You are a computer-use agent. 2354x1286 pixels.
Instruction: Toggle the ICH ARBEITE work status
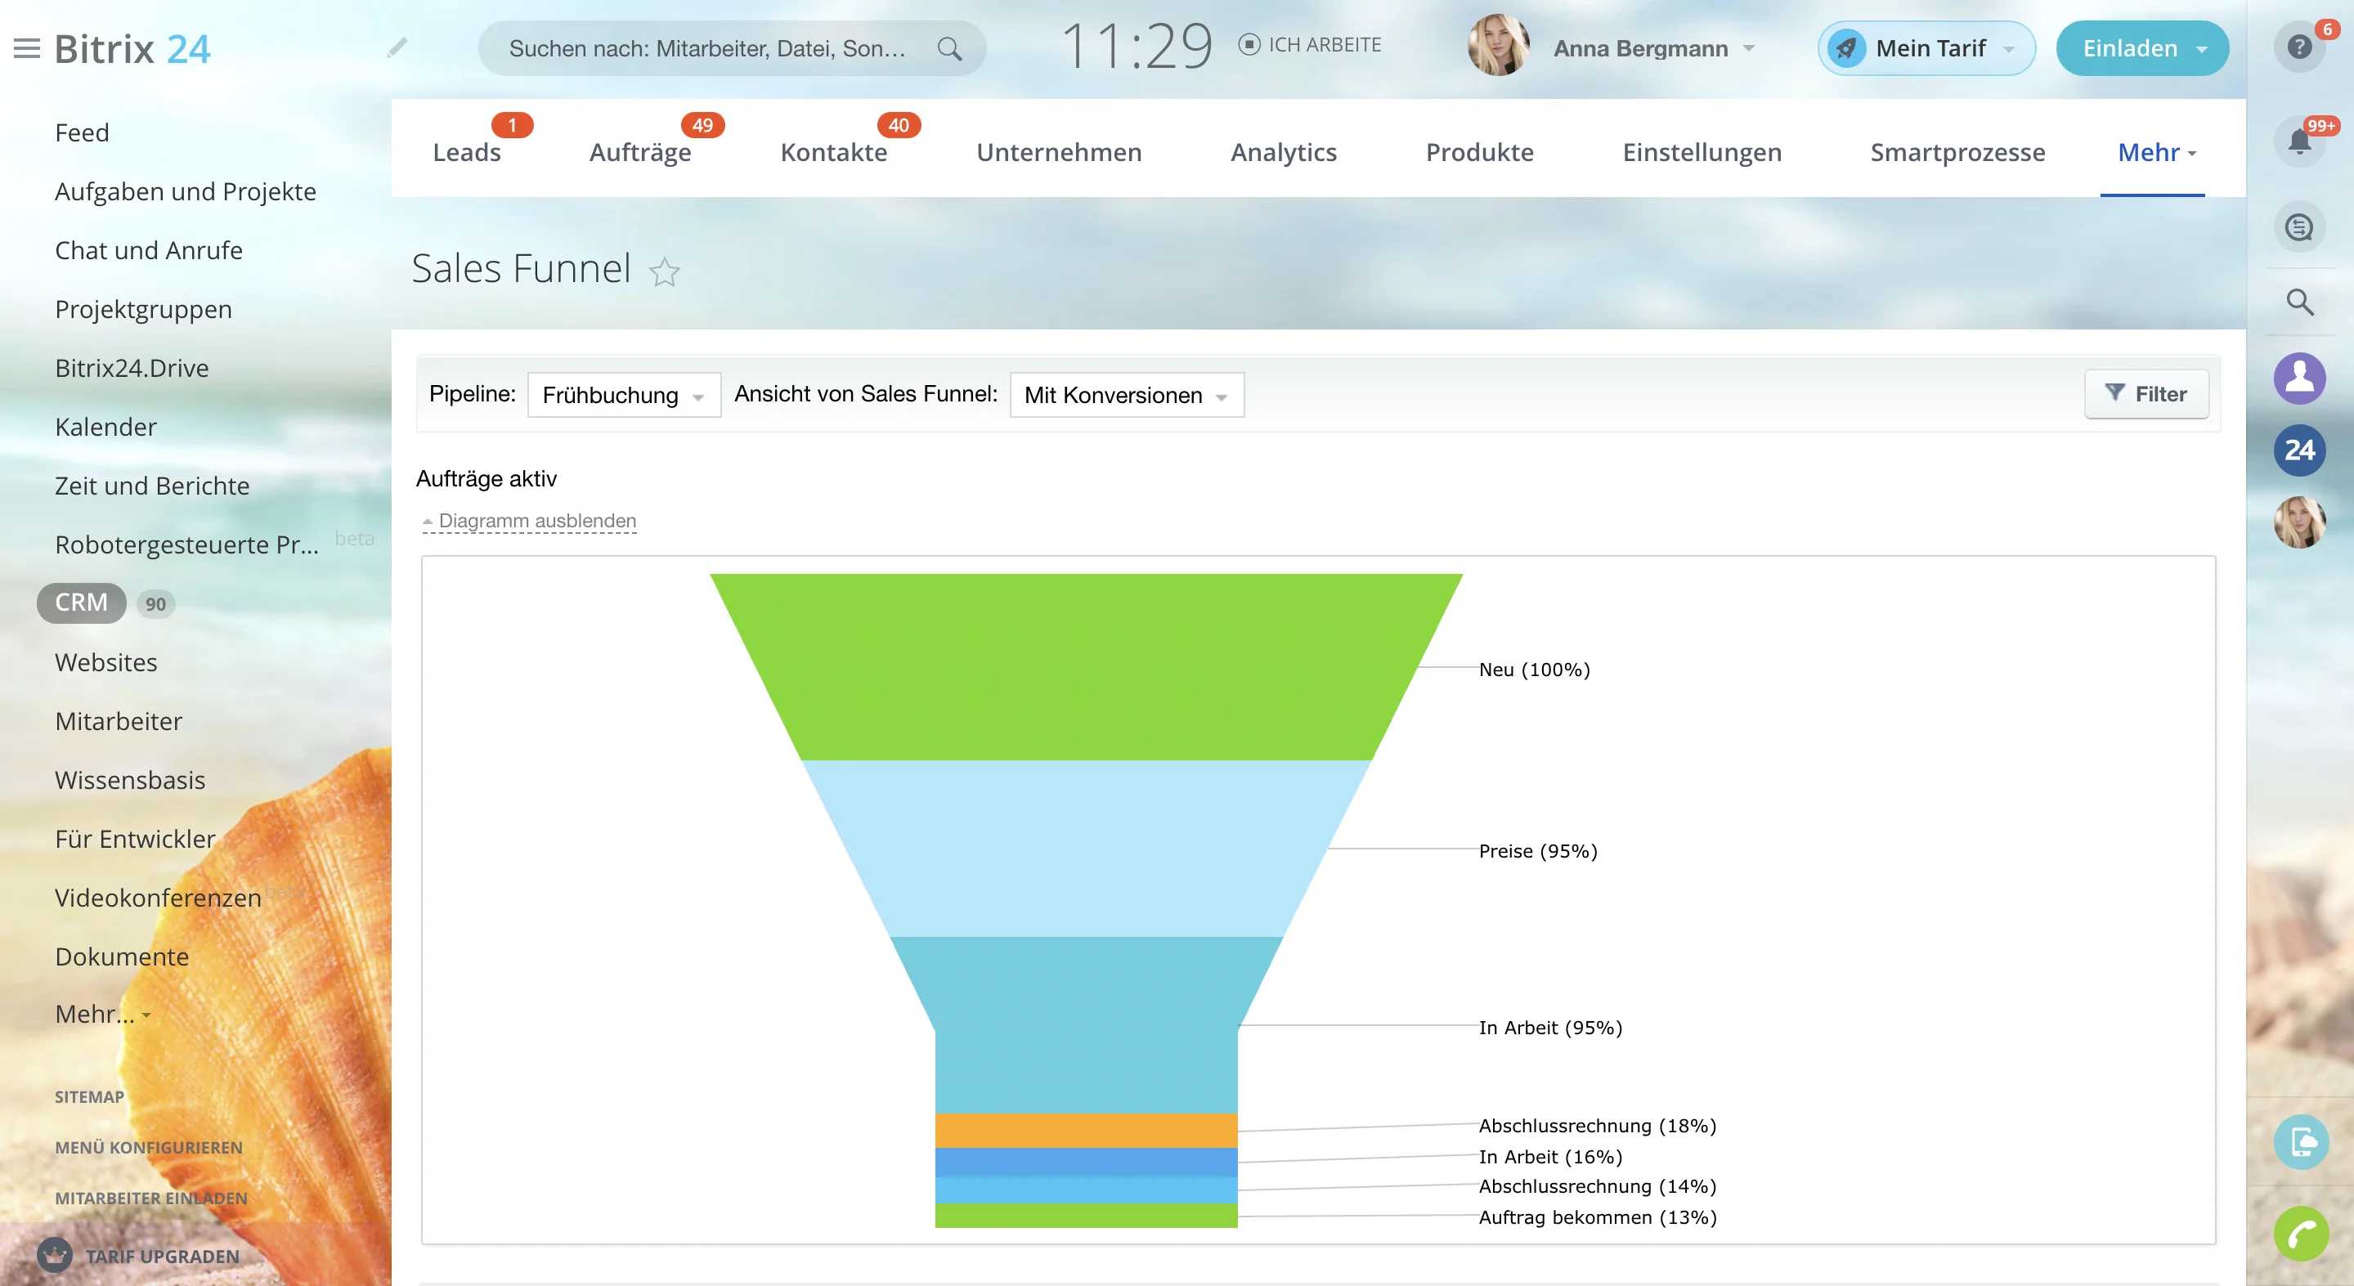click(1310, 45)
